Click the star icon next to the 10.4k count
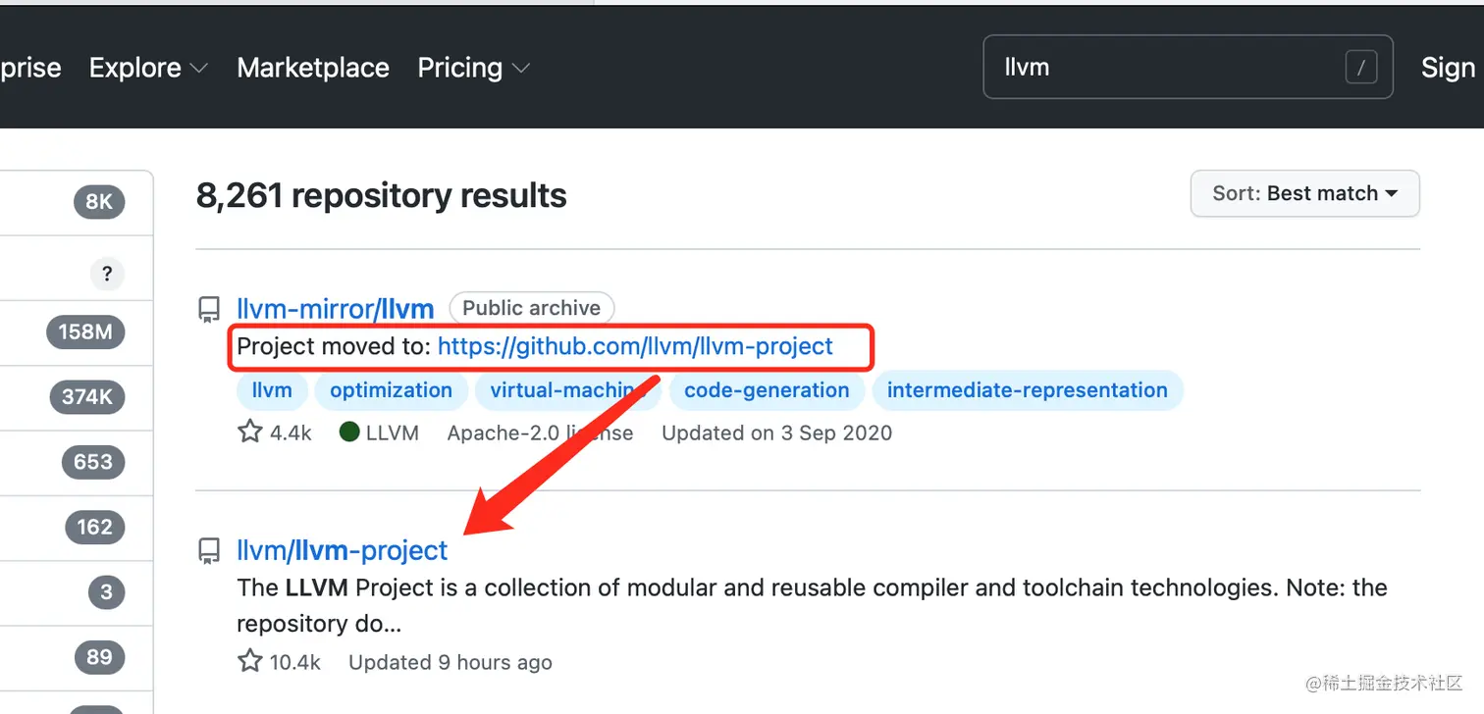The width and height of the screenshot is (1484, 714). pos(249,660)
